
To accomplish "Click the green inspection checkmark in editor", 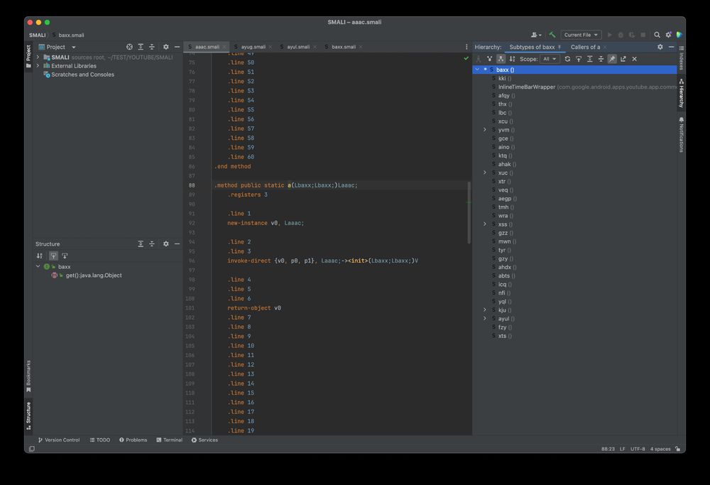I will (466, 58).
